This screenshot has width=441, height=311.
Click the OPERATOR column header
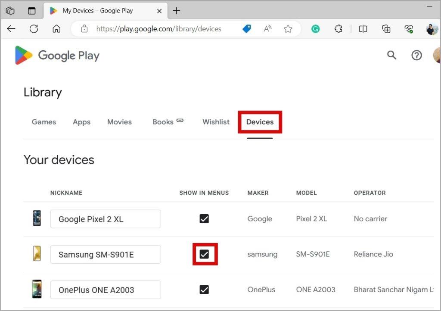370,193
